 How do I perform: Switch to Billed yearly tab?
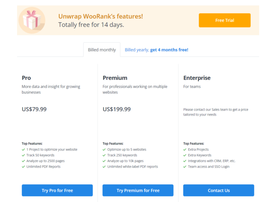click(x=156, y=50)
